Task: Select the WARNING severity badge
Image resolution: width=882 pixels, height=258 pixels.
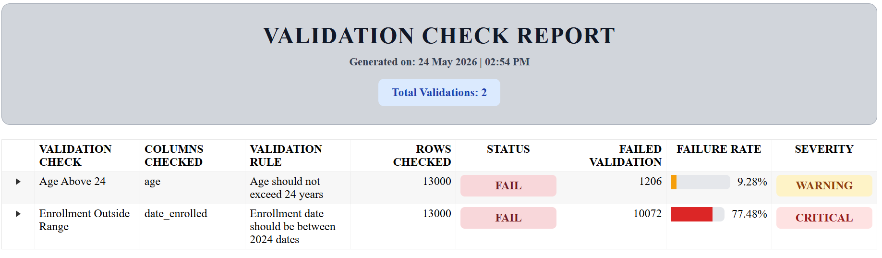Action: coord(824,185)
